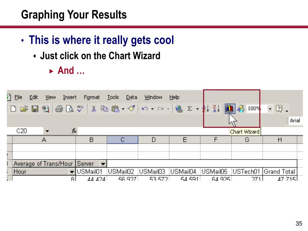The width and height of the screenshot is (308, 231).
Task: Click the USMail02 column label cell
Action: click(123, 172)
